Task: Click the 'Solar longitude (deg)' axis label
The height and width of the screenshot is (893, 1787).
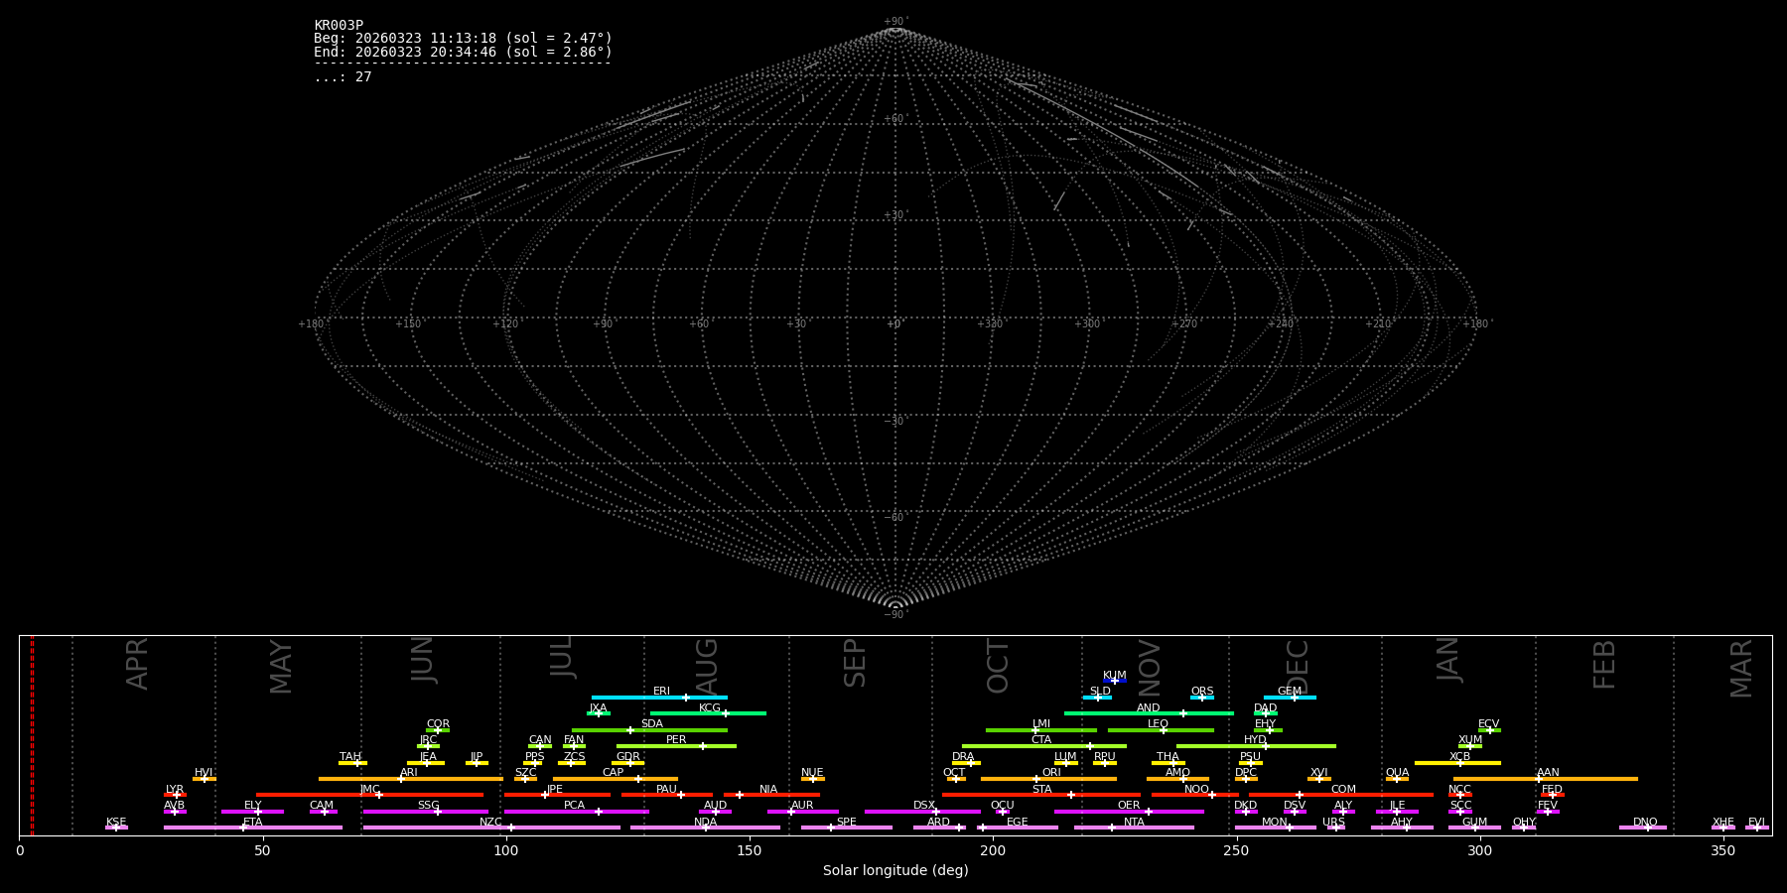Action: click(x=895, y=871)
